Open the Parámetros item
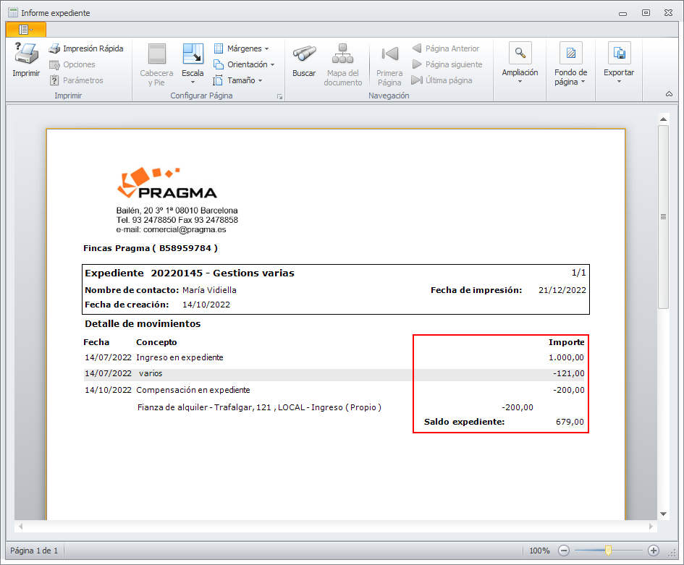The width and height of the screenshot is (684, 565). (x=77, y=80)
